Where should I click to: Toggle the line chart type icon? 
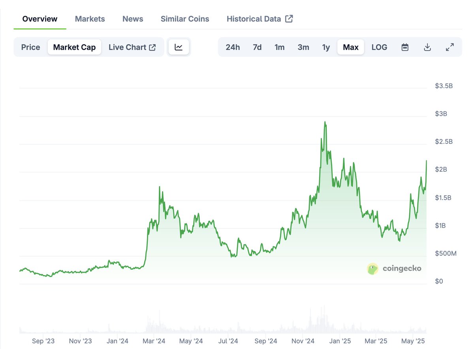tap(179, 47)
